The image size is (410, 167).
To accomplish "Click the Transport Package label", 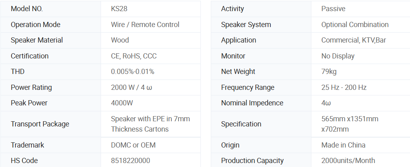I will click(40, 124).
